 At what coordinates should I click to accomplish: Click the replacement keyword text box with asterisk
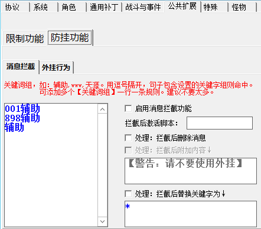click(191, 214)
